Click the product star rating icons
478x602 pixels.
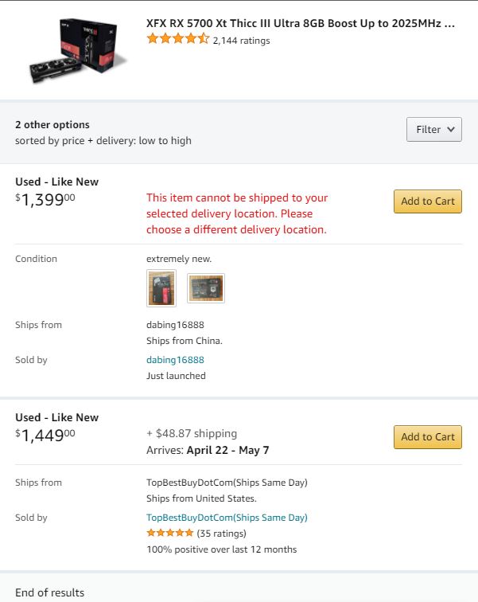click(x=178, y=39)
